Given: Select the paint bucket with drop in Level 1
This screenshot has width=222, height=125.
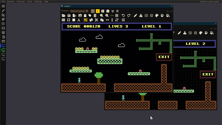Looking at the screenshot, I should click(168, 15).
